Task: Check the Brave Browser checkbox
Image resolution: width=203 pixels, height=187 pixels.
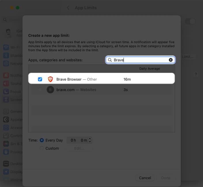Action: (40, 79)
